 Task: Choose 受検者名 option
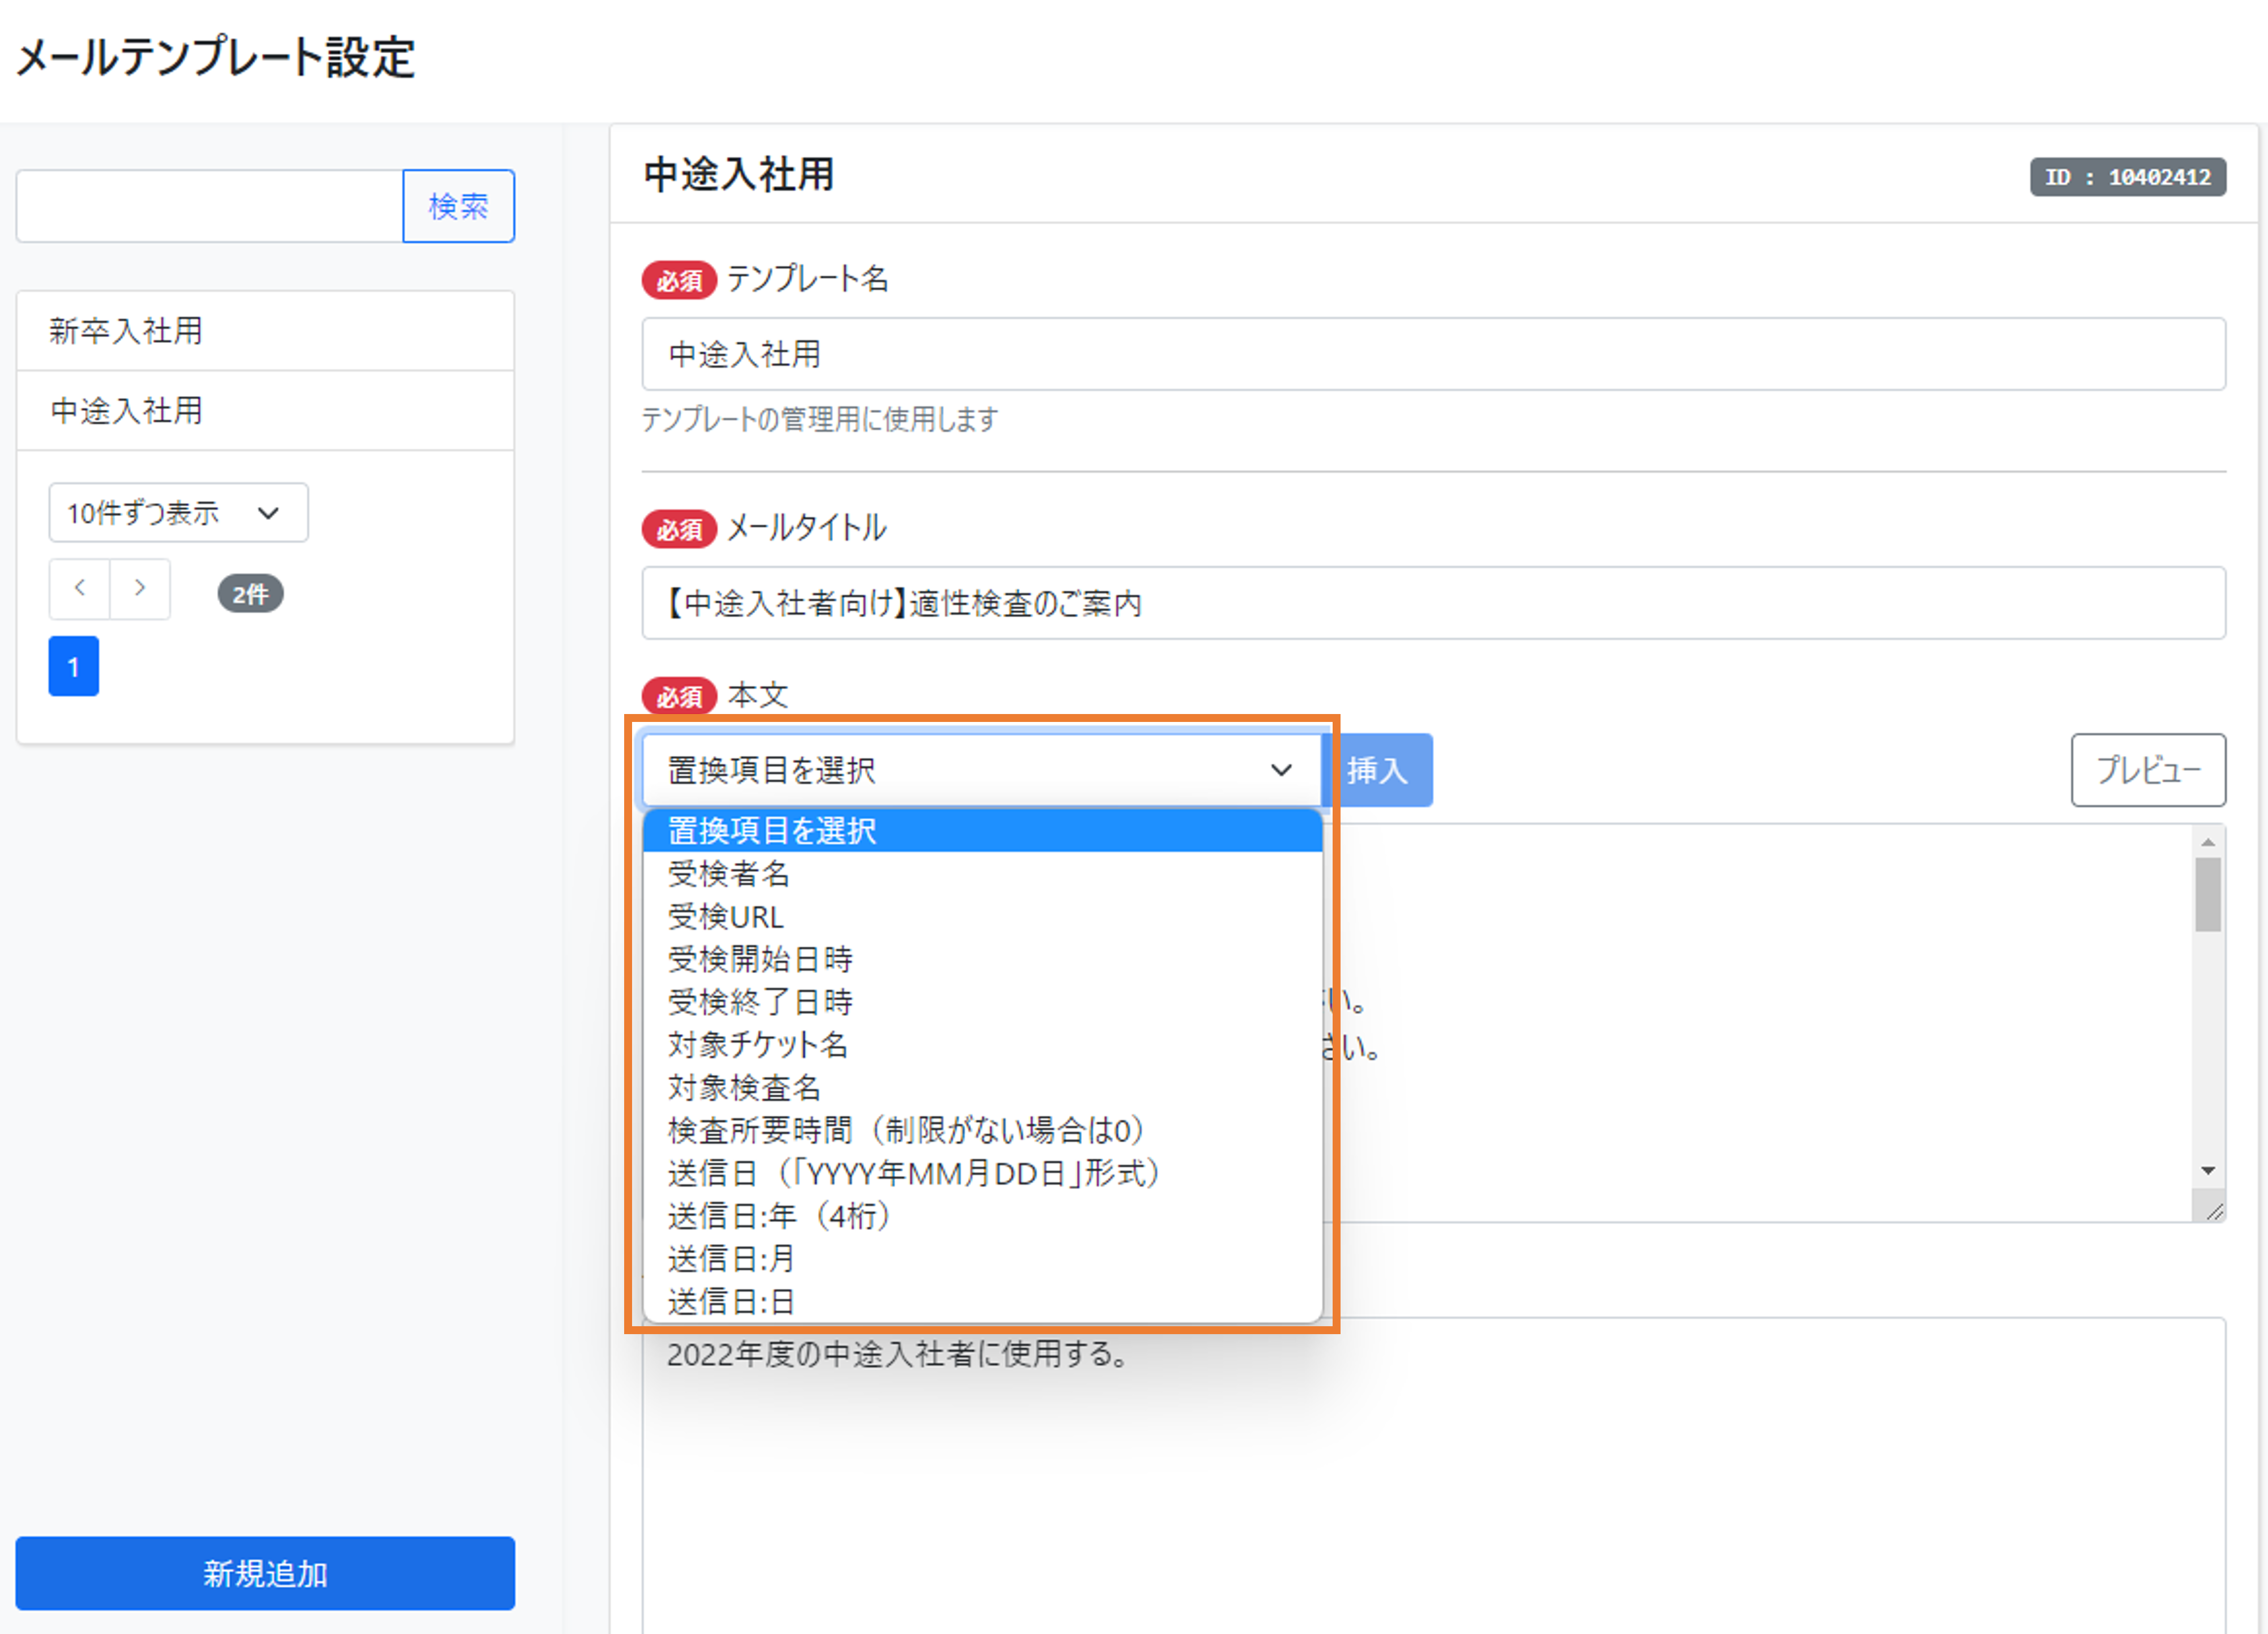point(982,874)
